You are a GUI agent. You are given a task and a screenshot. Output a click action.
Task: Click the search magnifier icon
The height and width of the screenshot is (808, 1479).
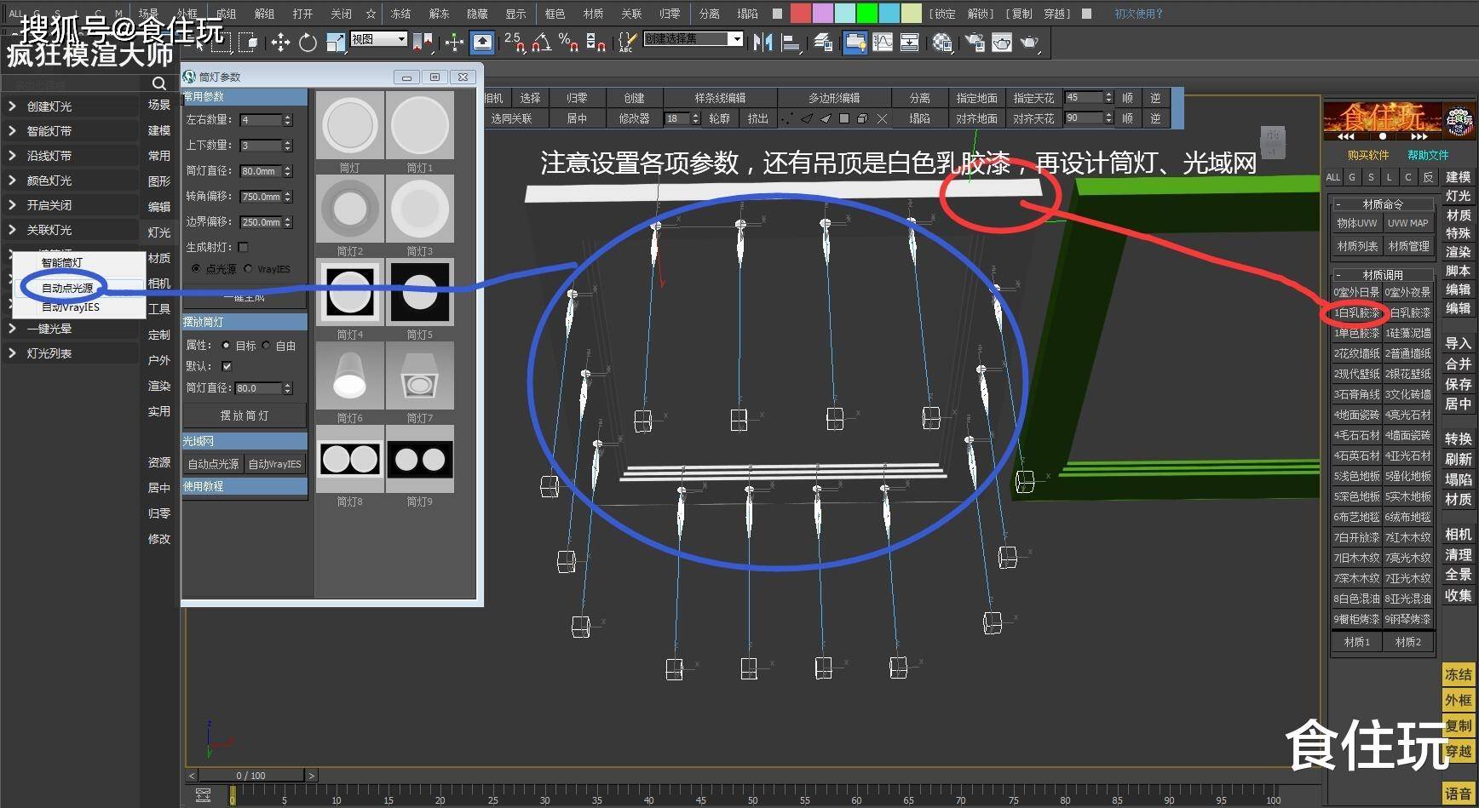(159, 83)
